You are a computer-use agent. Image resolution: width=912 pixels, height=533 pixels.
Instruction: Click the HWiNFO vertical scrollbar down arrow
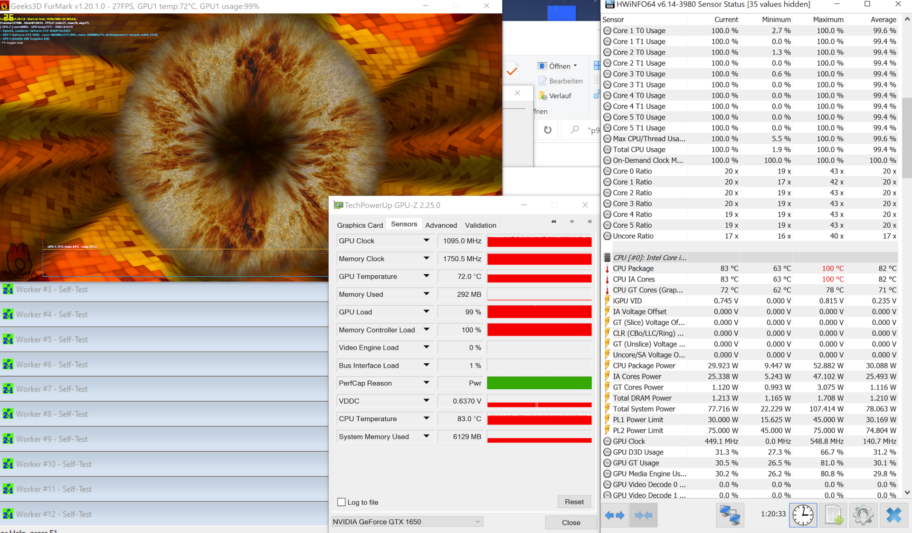pyautogui.click(x=907, y=493)
